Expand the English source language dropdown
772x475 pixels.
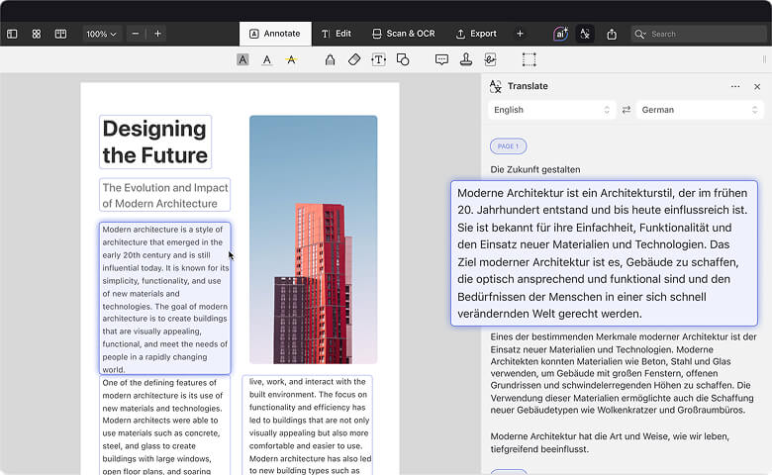coord(551,110)
